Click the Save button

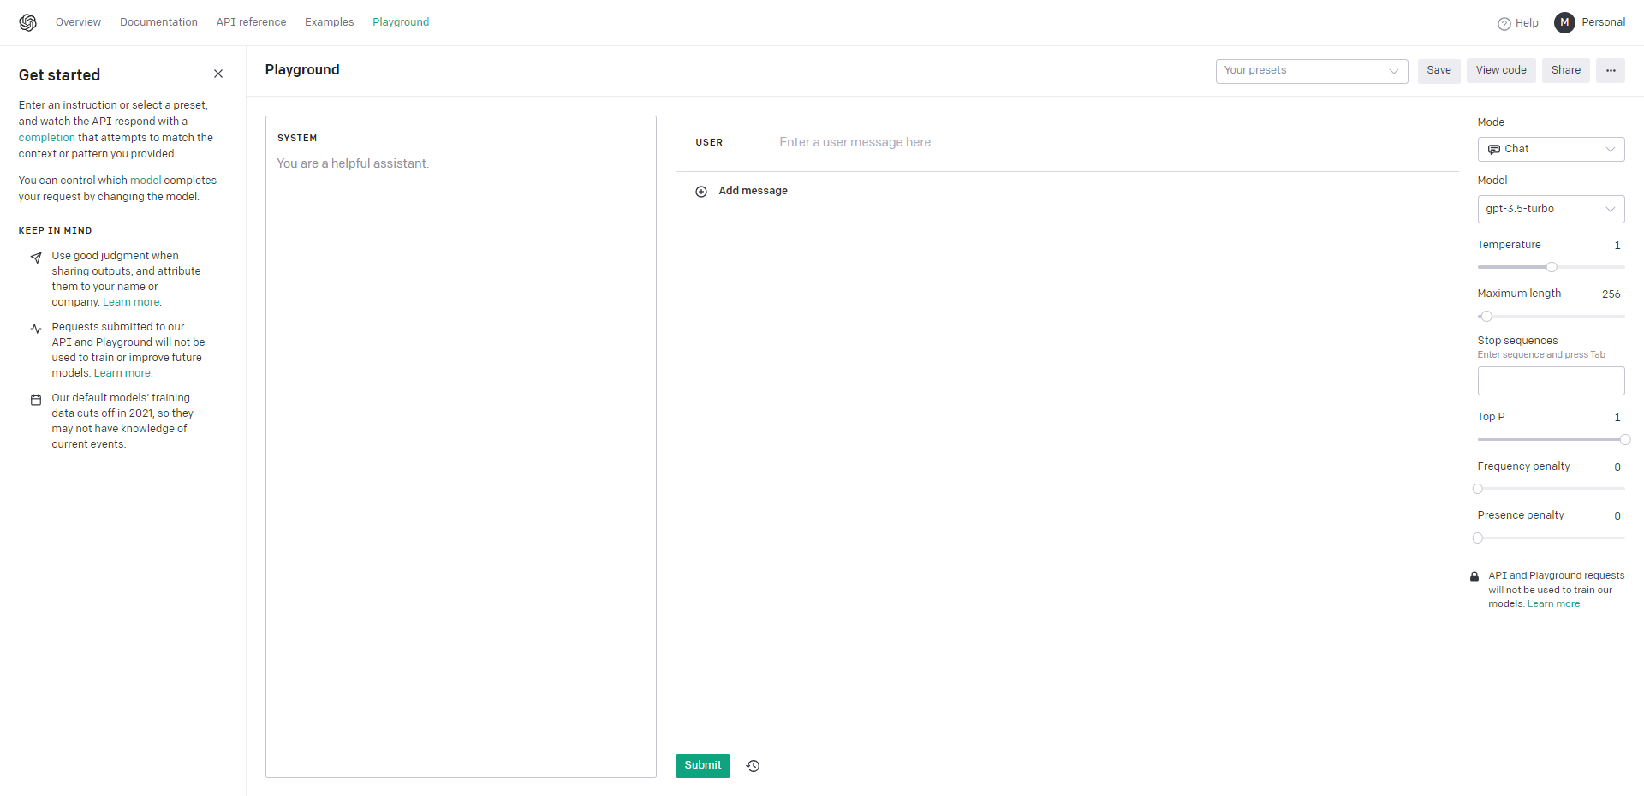(x=1438, y=70)
